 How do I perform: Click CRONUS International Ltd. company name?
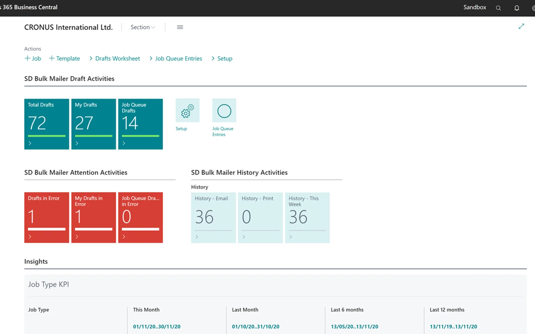[69, 27]
